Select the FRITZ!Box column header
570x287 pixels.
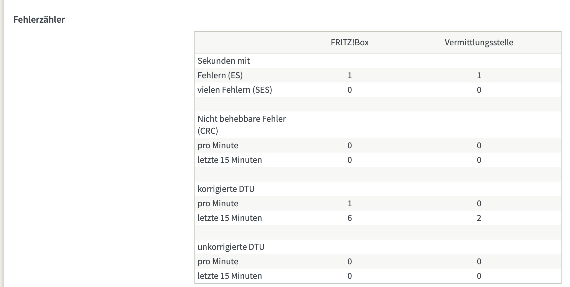coord(350,42)
